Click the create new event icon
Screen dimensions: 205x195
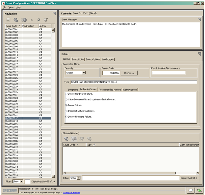pyautogui.click(x=16, y=20)
